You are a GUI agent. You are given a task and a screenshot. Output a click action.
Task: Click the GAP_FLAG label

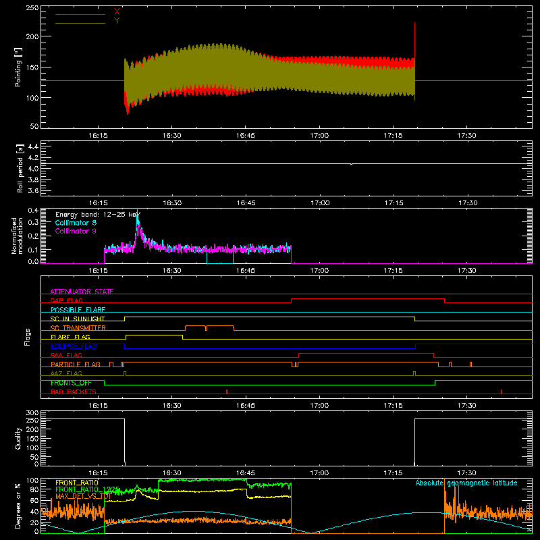(66, 300)
